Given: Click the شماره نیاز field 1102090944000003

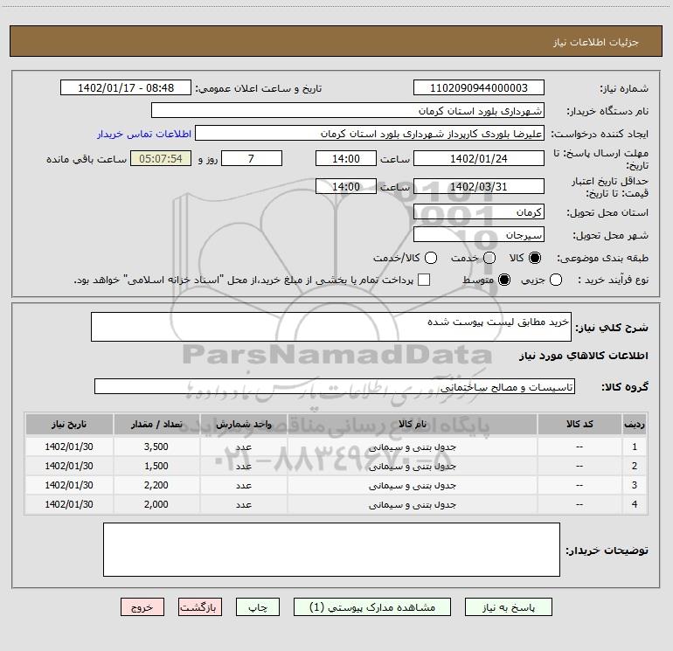Looking at the screenshot, I should pyautogui.click(x=479, y=87).
